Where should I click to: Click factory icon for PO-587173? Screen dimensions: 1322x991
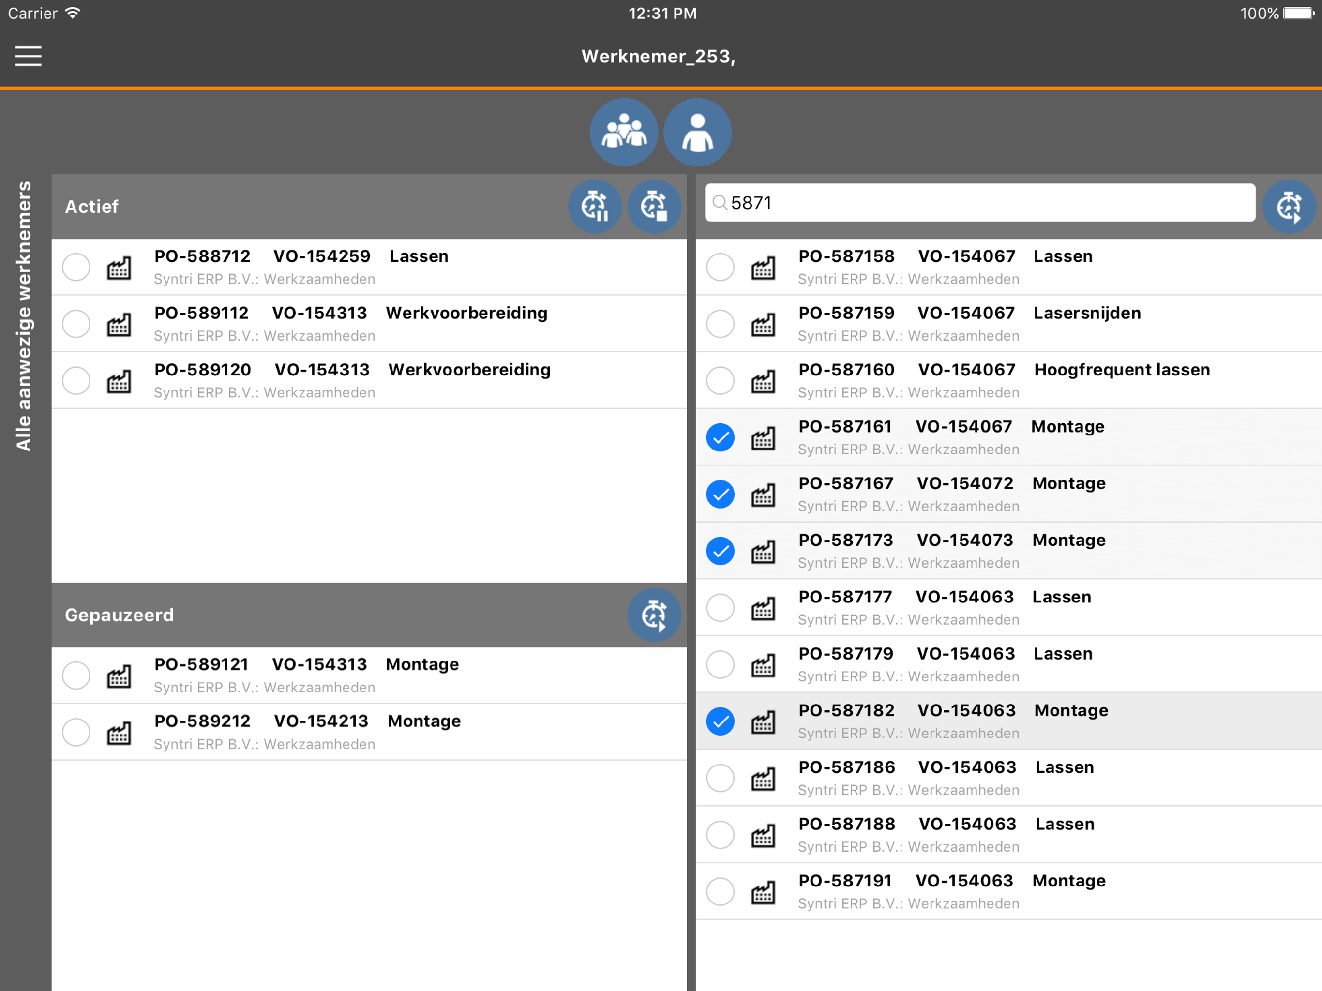point(763,552)
